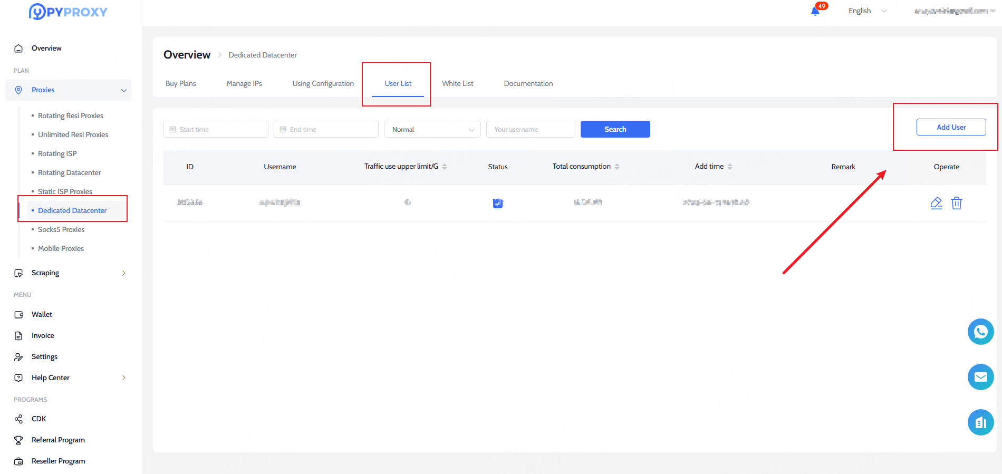
Task: Open the Normal status dropdown
Action: coord(432,129)
